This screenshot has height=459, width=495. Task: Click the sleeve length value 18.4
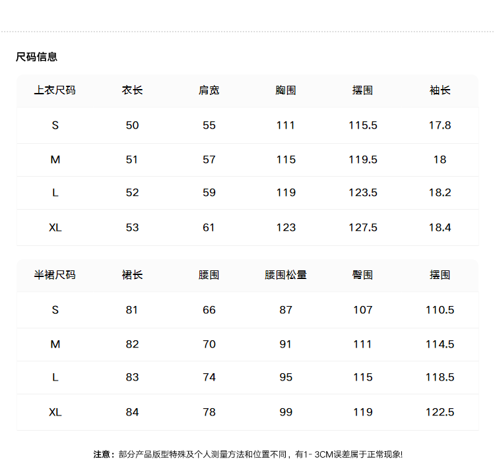click(x=440, y=228)
